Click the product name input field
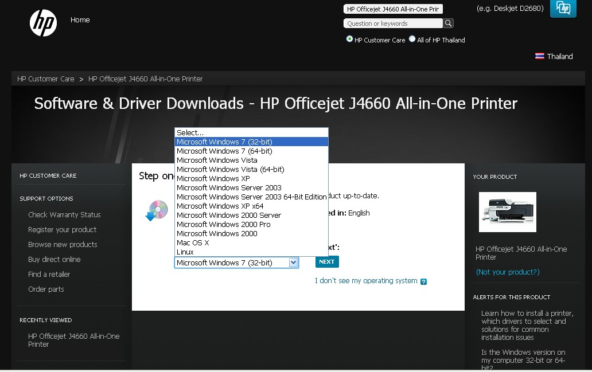The image size is (592, 372). 393,9
